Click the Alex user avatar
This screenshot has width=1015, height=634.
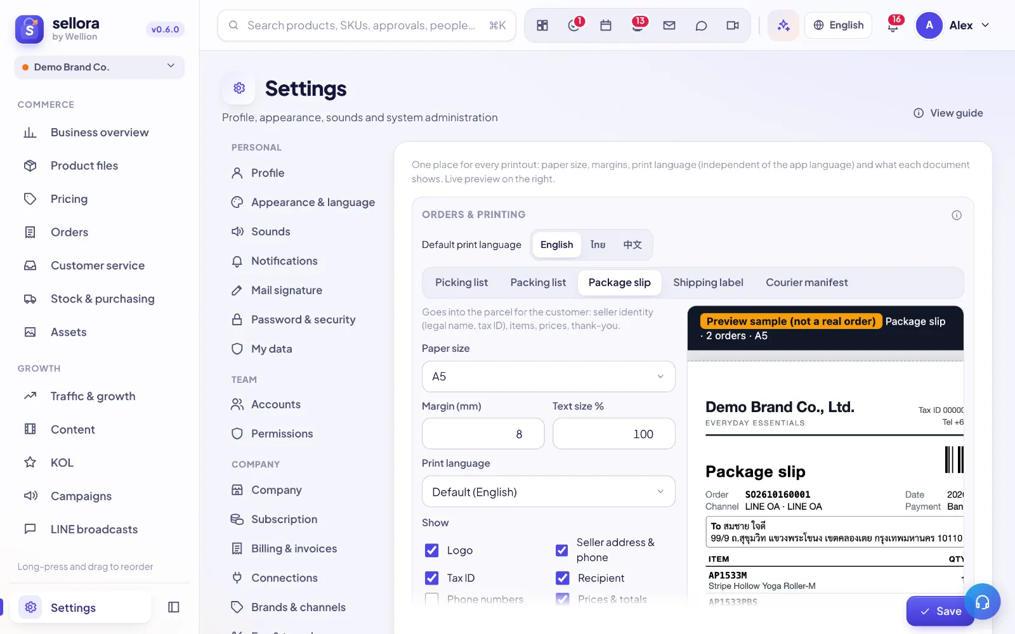click(x=929, y=25)
